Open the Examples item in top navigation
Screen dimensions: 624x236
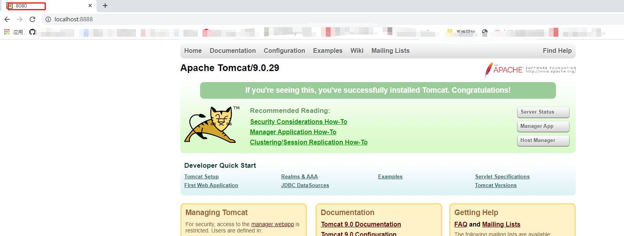(328, 51)
